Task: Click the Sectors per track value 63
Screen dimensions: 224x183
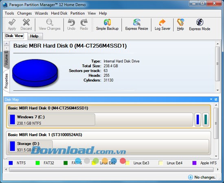Action: point(105,71)
